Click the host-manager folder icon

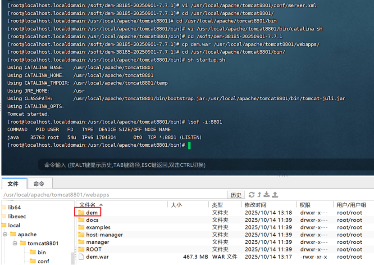point(82,234)
